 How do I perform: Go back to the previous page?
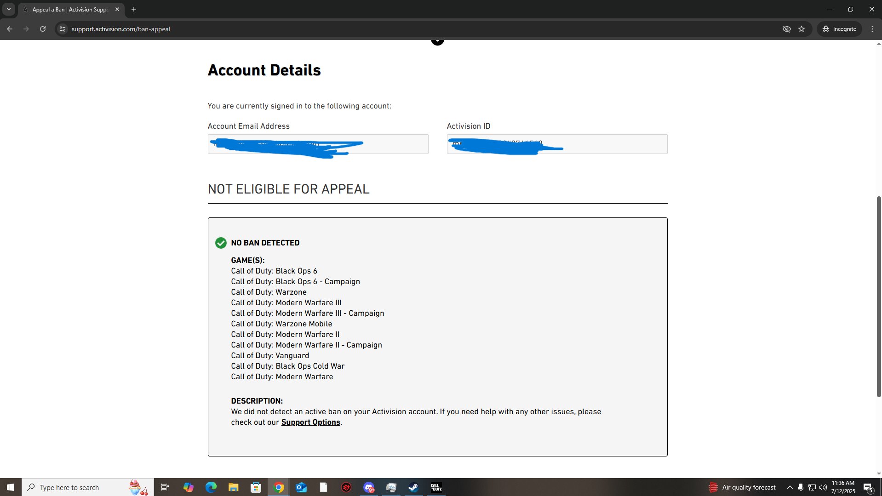click(10, 29)
